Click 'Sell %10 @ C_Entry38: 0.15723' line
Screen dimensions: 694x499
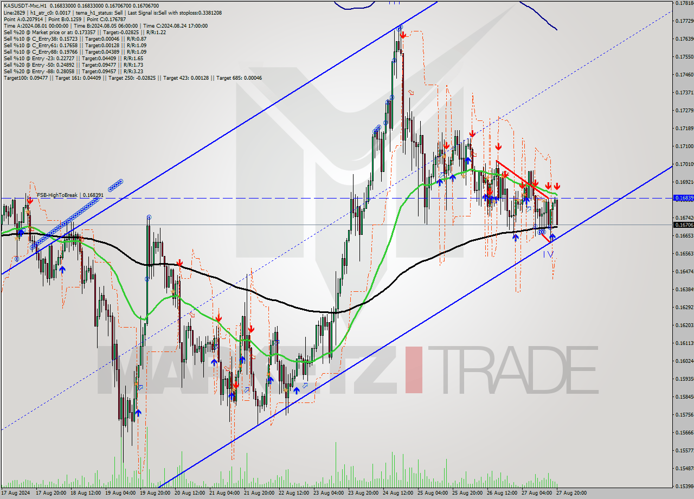(x=75, y=39)
